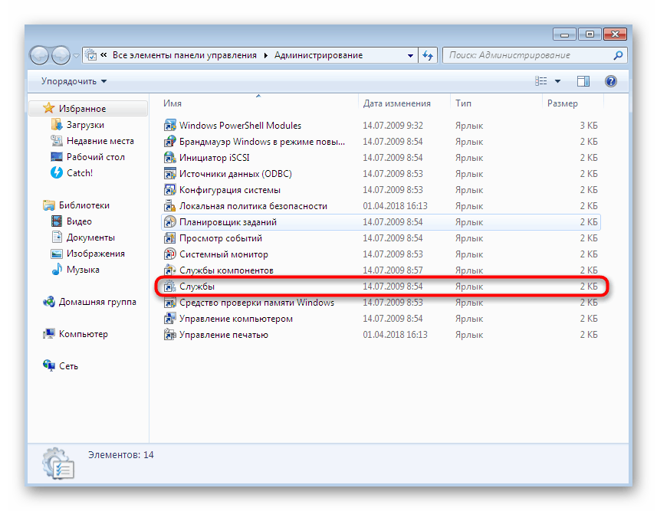Select the Службы компонентов icon
Screen dimensions: 657x511
pyautogui.click(x=169, y=270)
